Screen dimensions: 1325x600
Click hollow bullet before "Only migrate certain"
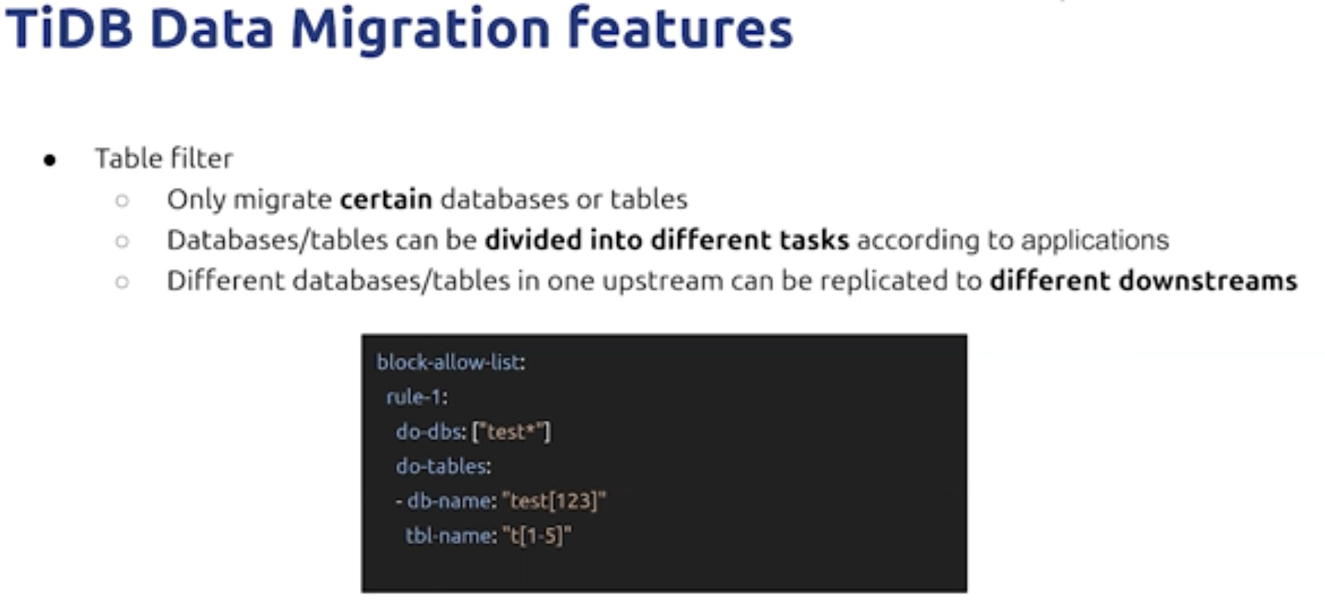(x=122, y=201)
